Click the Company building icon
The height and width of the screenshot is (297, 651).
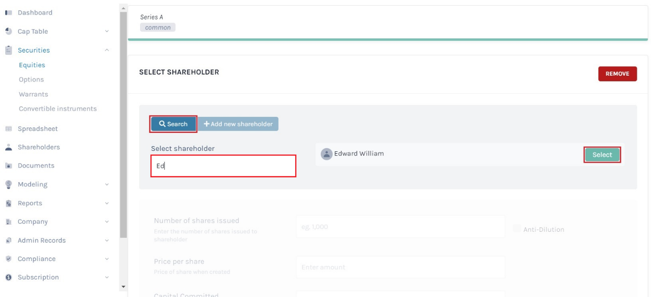coord(8,222)
